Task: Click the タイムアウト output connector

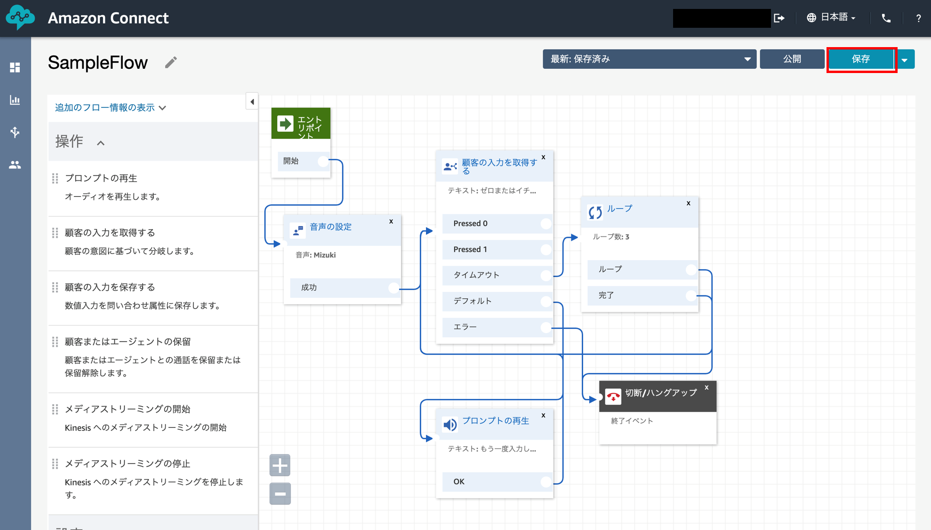Action: point(546,276)
